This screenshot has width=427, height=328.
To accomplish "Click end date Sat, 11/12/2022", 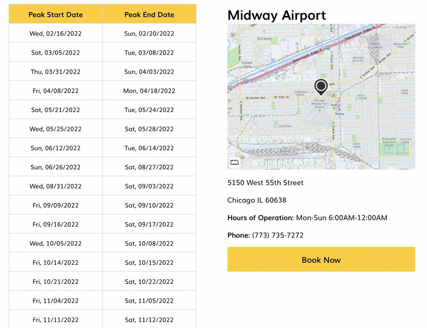I will pyautogui.click(x=149, y=320).
